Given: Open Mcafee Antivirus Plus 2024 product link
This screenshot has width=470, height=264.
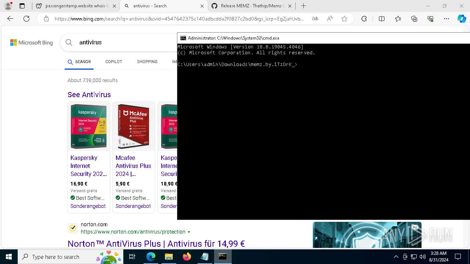Looking at the screenshot, I should pyautogui.click(x=133, y=166).
